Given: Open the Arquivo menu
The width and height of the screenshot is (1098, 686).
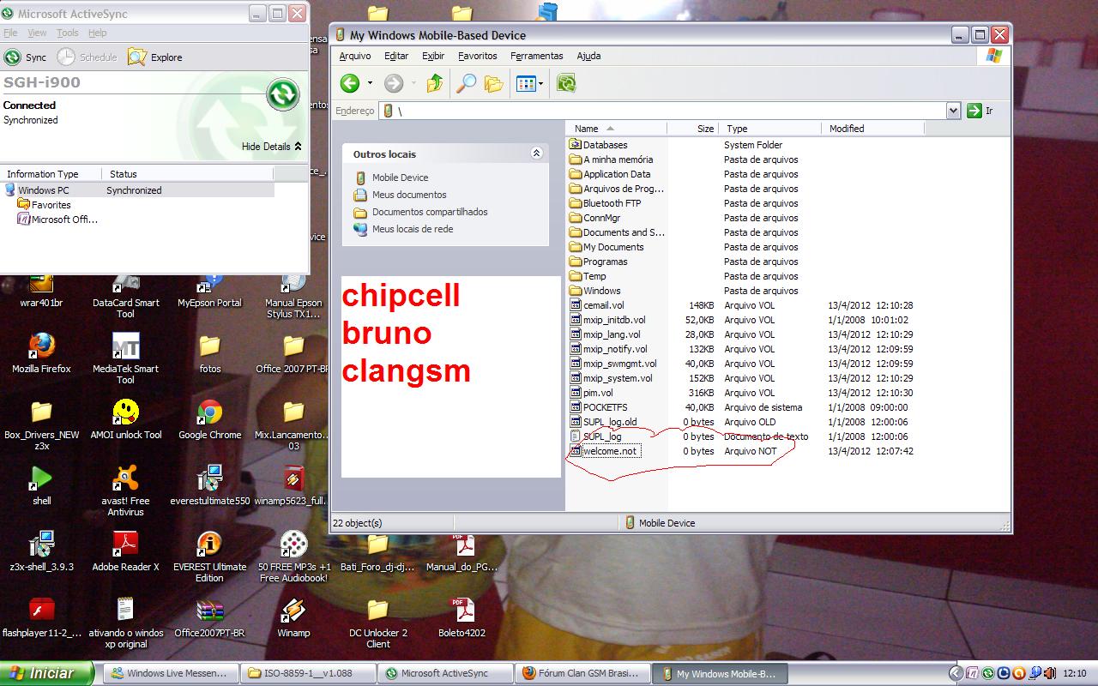Looking at the screenshot, I should pyautogui.click(x=355, y=56).
